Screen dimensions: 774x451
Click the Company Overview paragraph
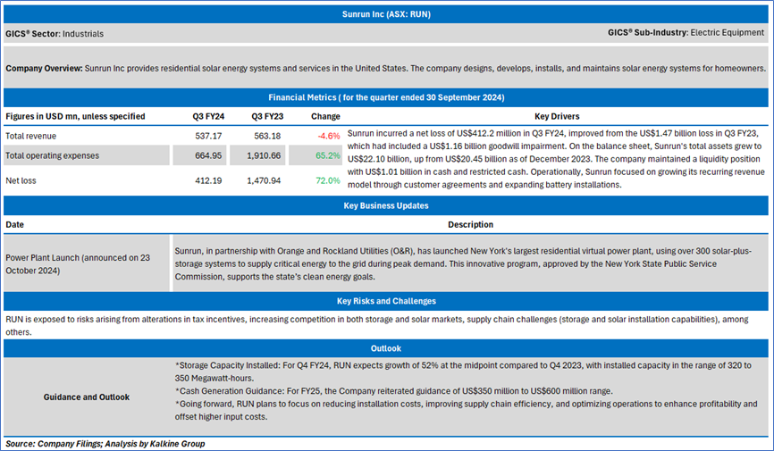[x=386, y=68]
